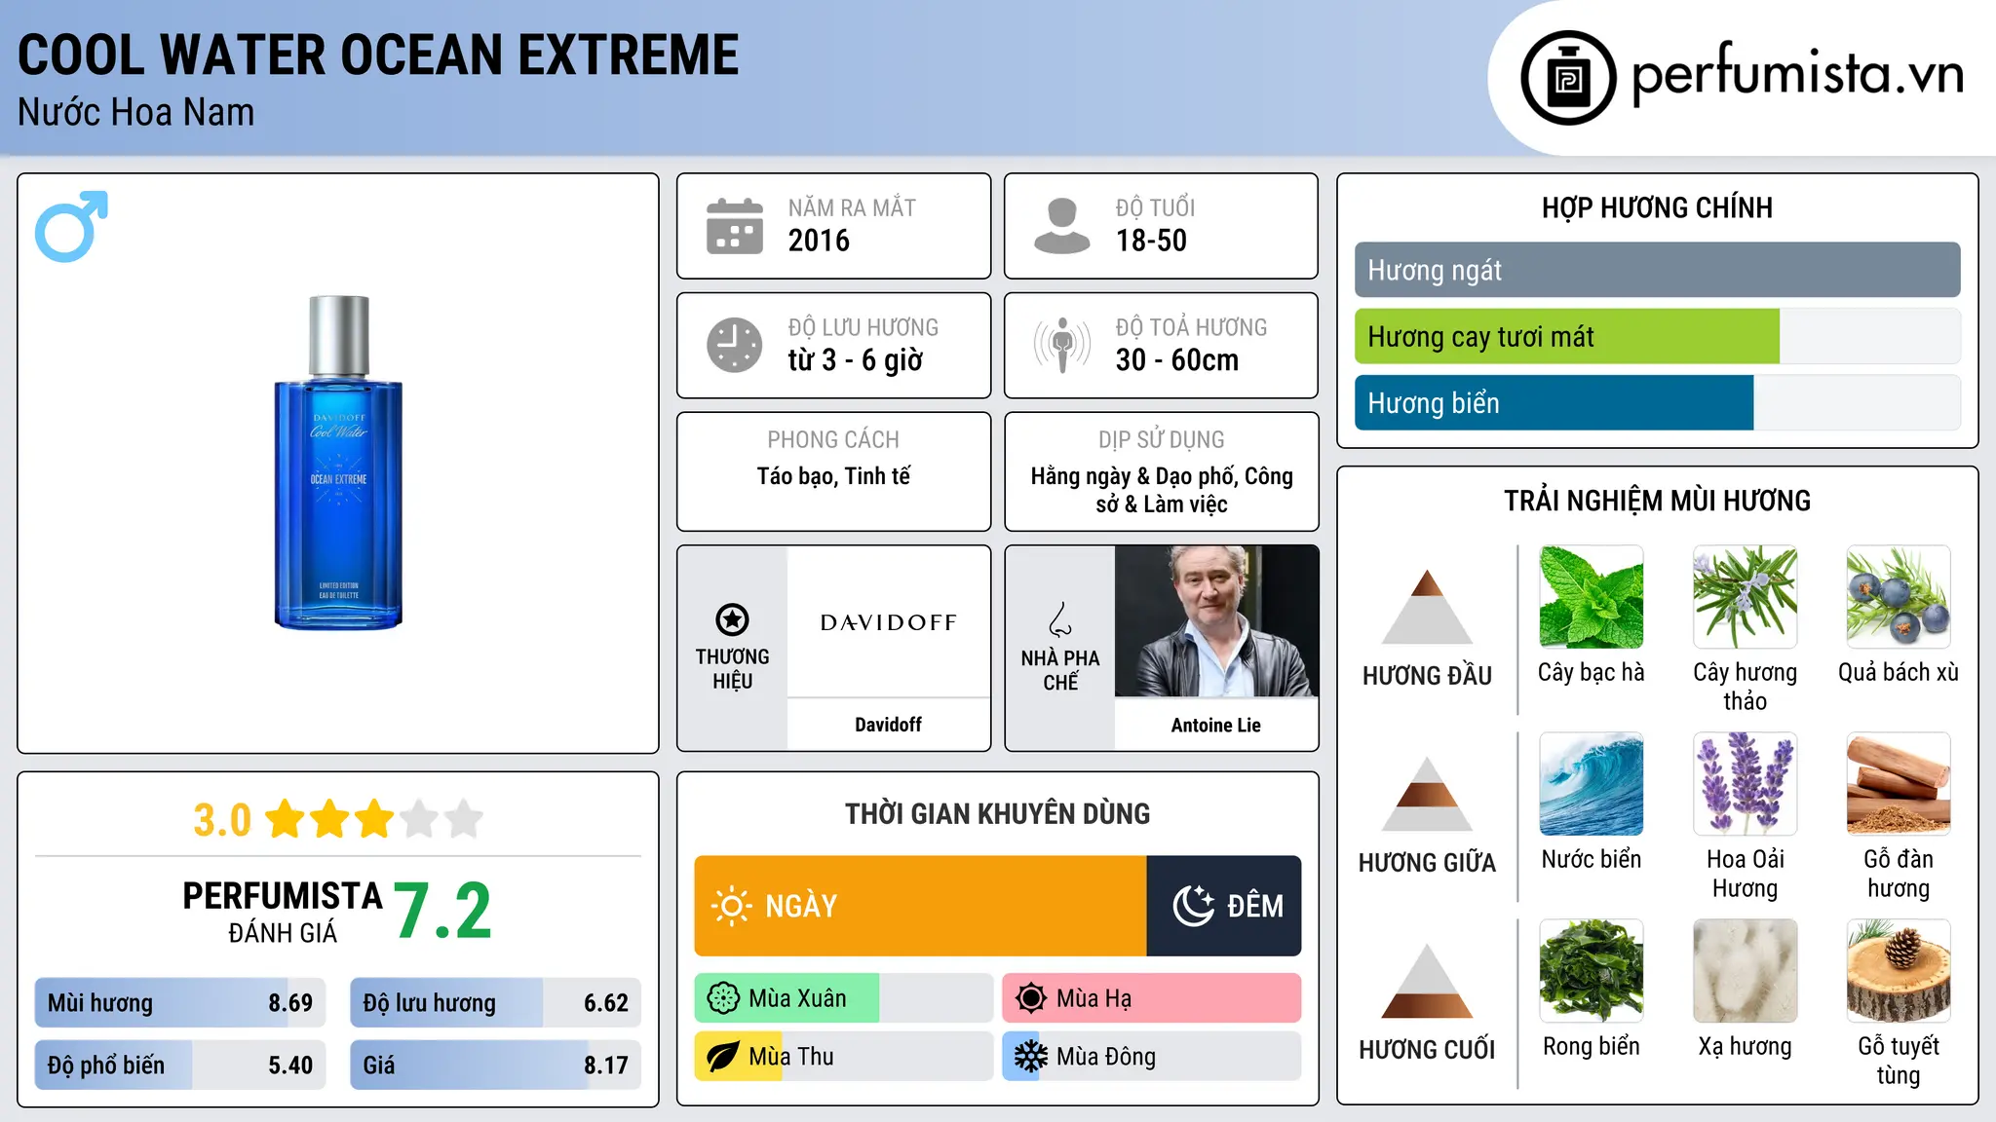Click the Mùa Xuân season bar

[x=844, y=998]
